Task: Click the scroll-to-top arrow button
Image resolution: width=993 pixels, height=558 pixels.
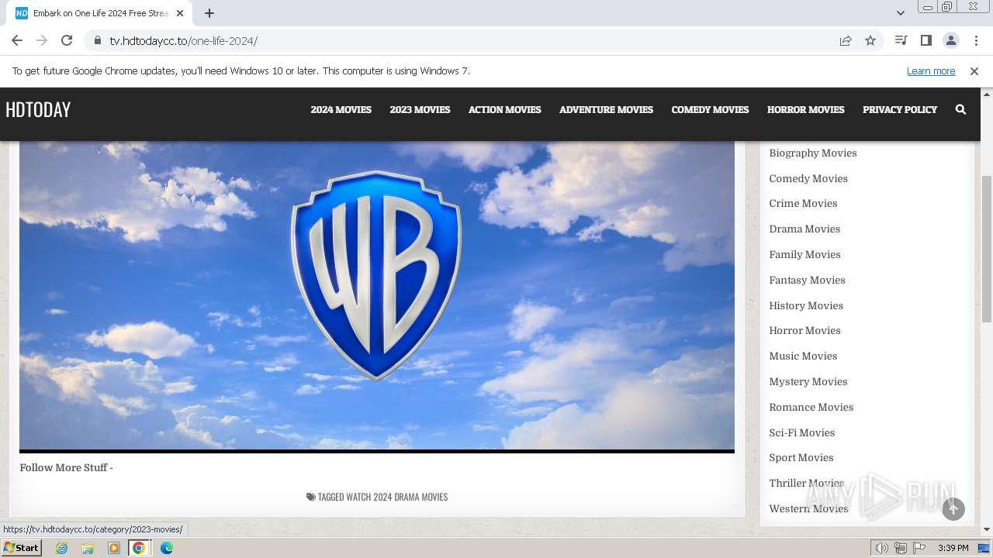Action: [953, 509]
